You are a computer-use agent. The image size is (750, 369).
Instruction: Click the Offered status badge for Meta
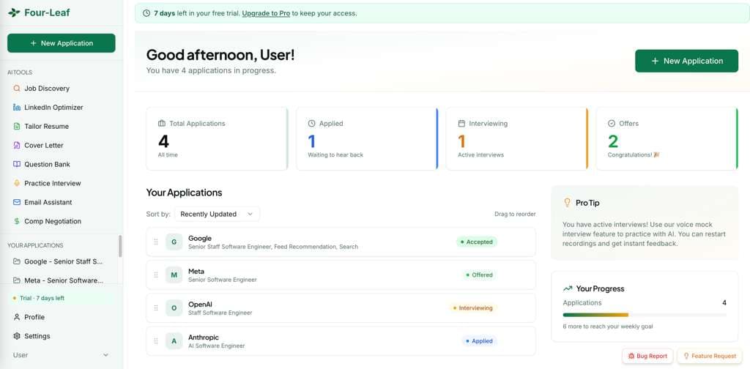(x=479, y=275)
